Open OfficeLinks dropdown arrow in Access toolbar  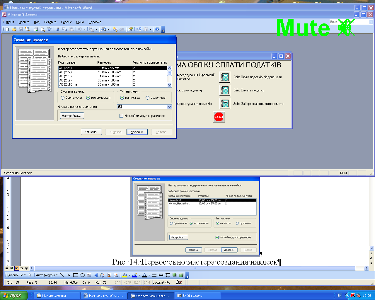(96, 29)
